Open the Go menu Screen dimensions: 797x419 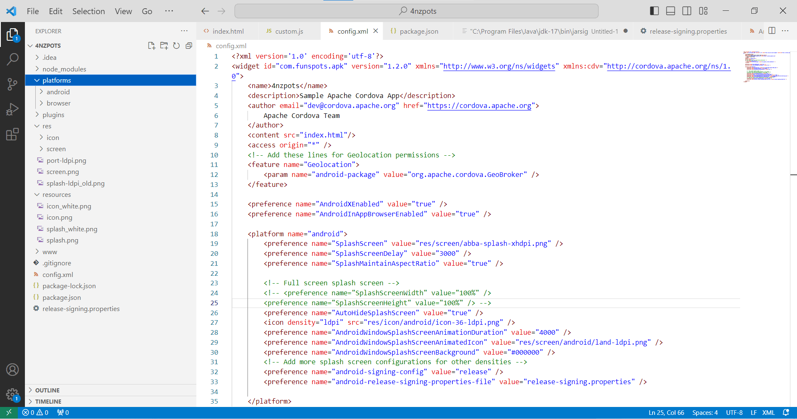tap(147, 11)
